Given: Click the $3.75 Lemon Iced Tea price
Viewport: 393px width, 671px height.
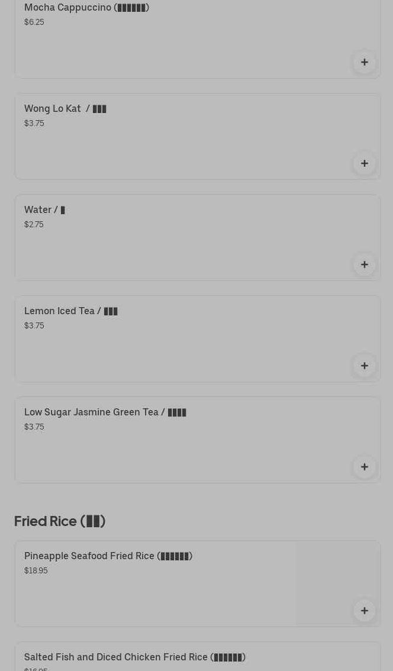Looking at the screenshot, I should [x=34, y=326].
